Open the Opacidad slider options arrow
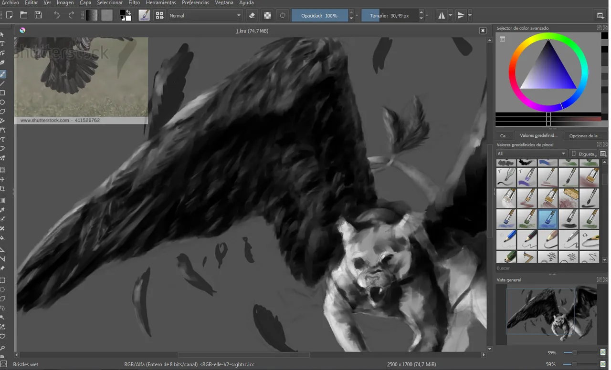This screenshot has width=611, height=370. coord(357,16)
